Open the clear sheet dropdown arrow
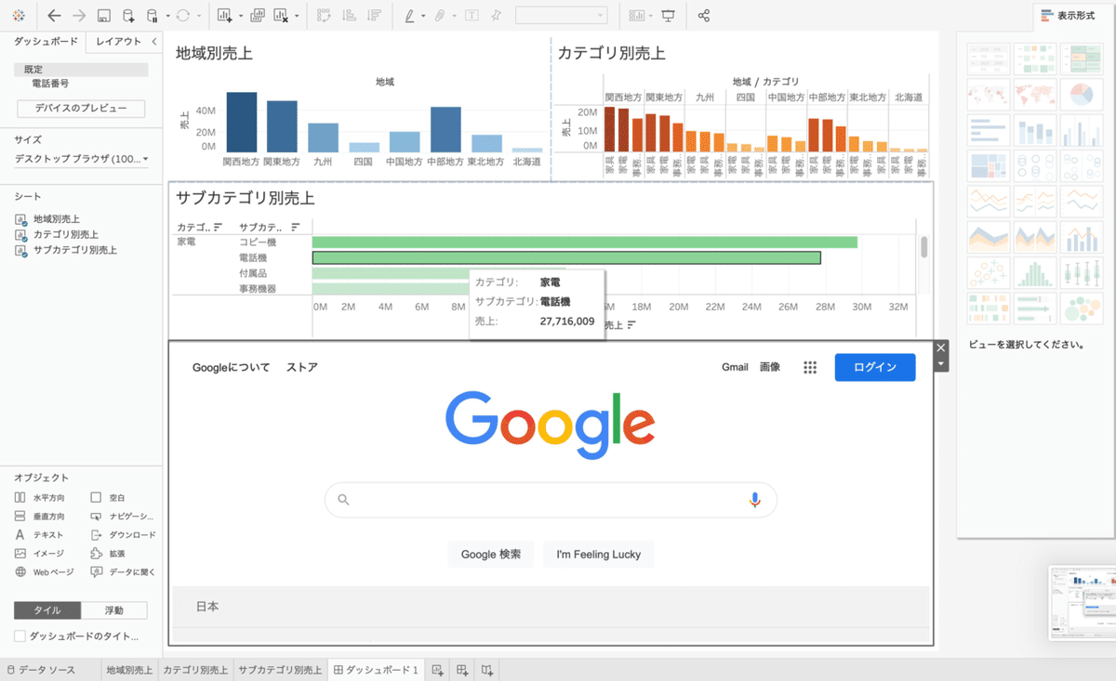Screen dimensions: 1116x681 (297, 17)
